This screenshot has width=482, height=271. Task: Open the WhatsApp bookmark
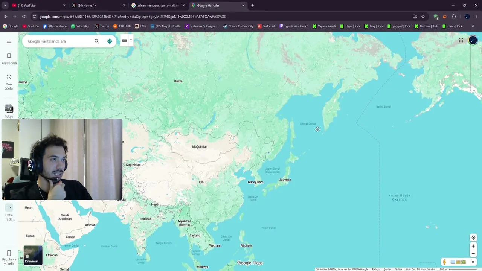point(81,26)
